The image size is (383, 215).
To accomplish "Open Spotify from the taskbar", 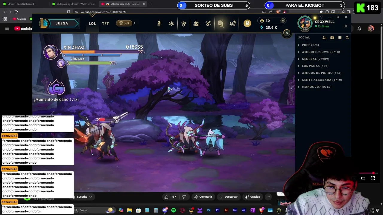I will point(174,210).
